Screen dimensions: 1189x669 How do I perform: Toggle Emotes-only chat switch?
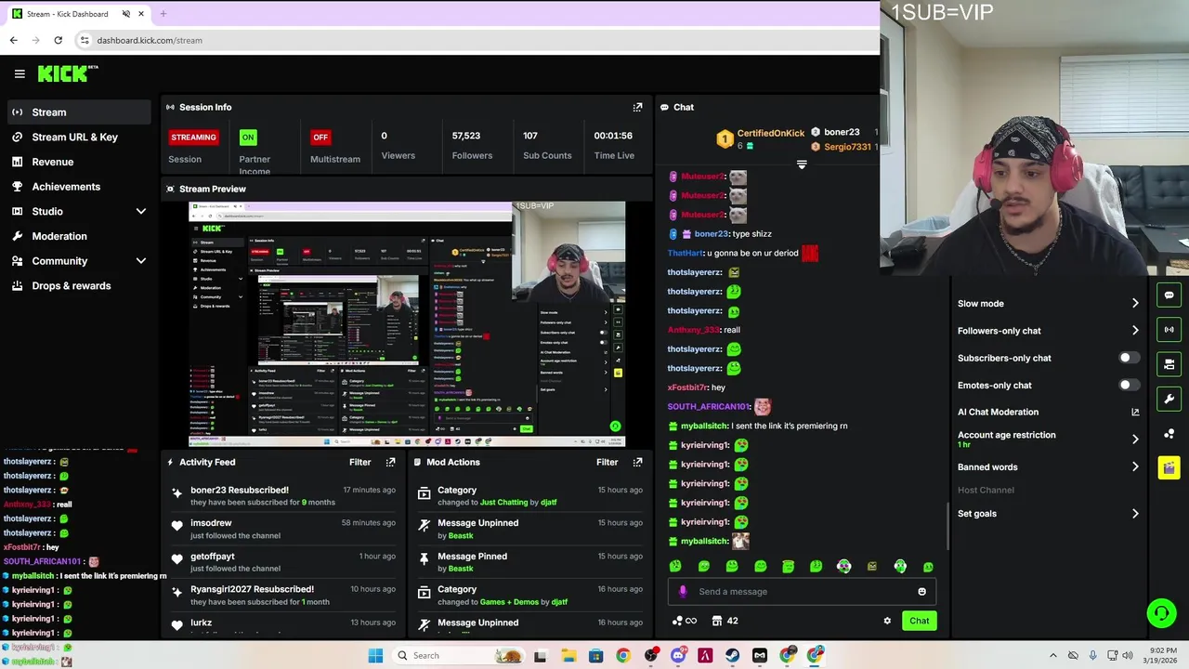tap(1129, 385)
